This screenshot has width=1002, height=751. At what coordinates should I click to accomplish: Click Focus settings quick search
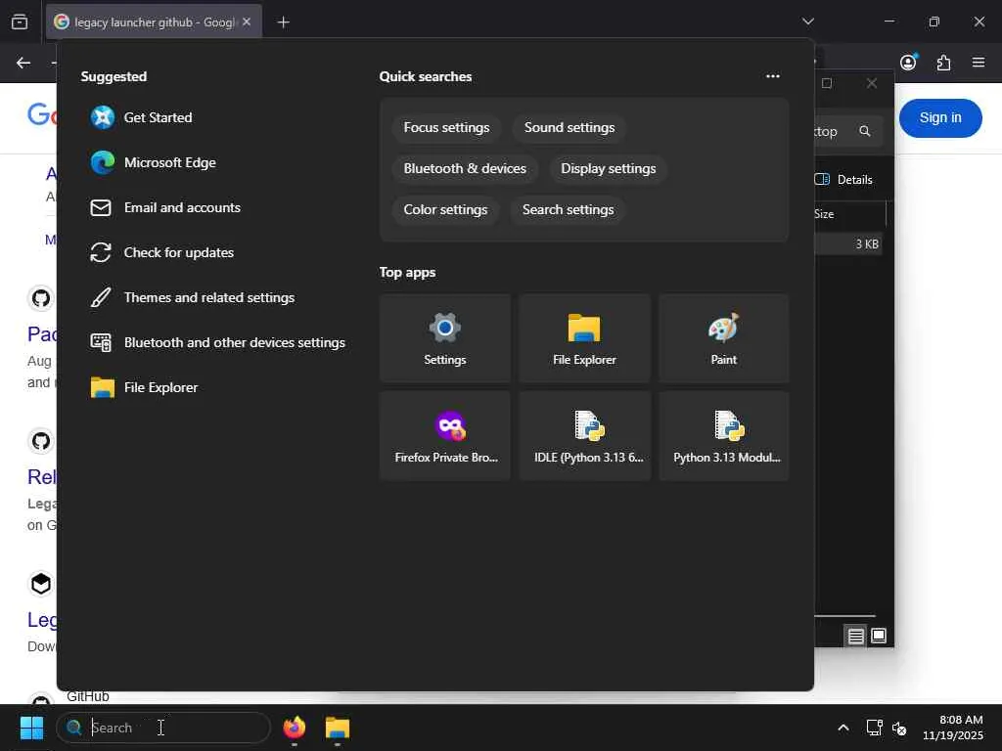pos(446,128)
